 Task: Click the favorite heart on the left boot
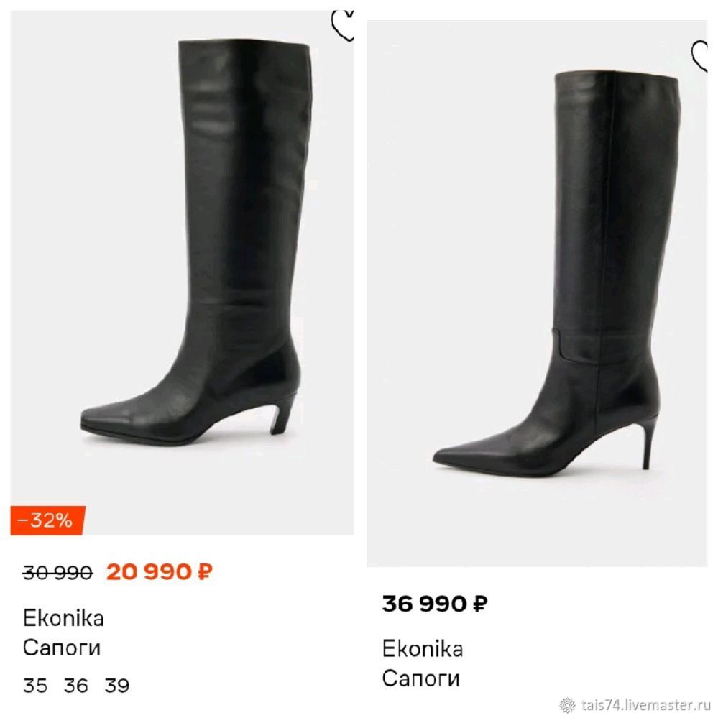pyautogui.click(x=343, y=26)
